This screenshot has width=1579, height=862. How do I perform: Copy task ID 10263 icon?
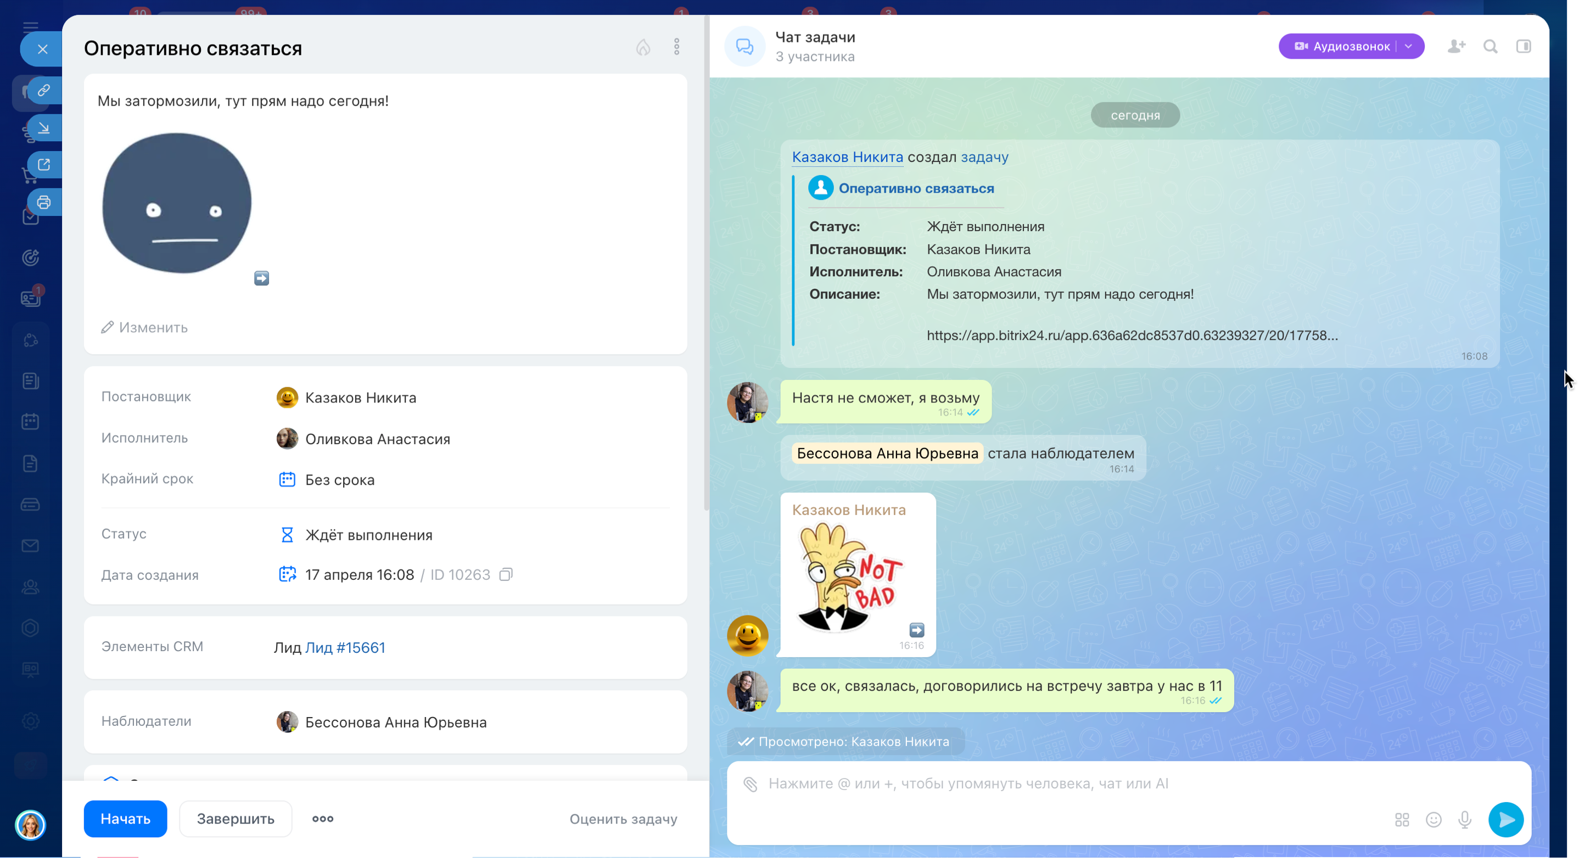[x=506, y=574]
